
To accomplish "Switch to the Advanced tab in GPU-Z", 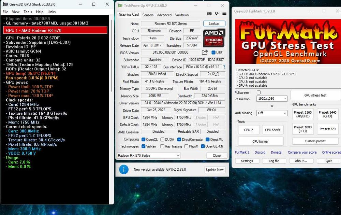I will 164,15.
